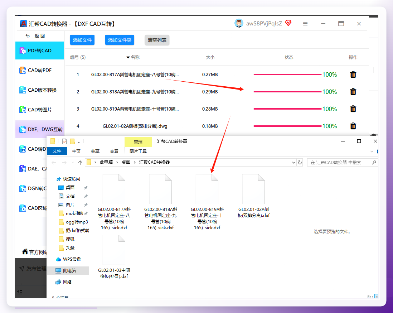Click Explorer quick access toolbar properties icon
The height and width of the screenshot is (313, 393).
click(x=64, y=141)
